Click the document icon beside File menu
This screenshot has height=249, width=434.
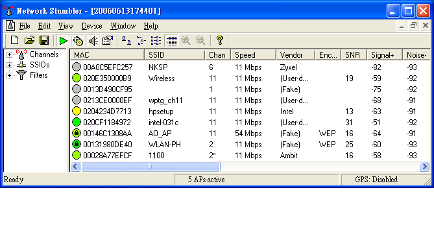coord(10,26)
